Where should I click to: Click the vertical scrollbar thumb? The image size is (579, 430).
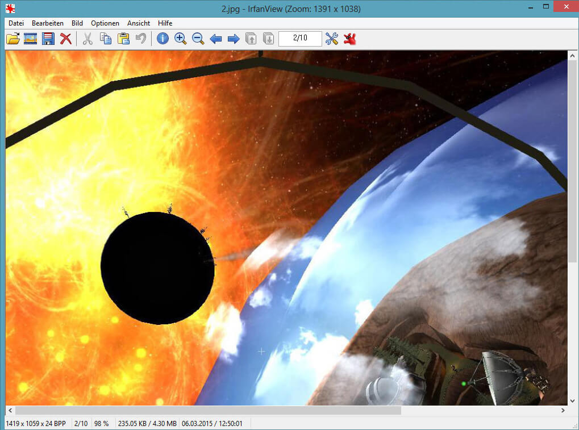[572, 161]
